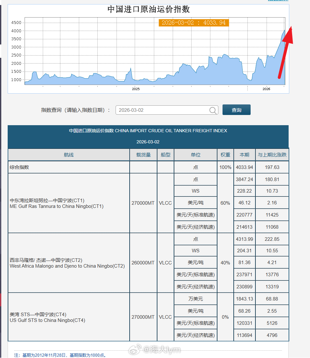Click the orange data tooltip showing 4033.94
310x358 pixels.
193,23
